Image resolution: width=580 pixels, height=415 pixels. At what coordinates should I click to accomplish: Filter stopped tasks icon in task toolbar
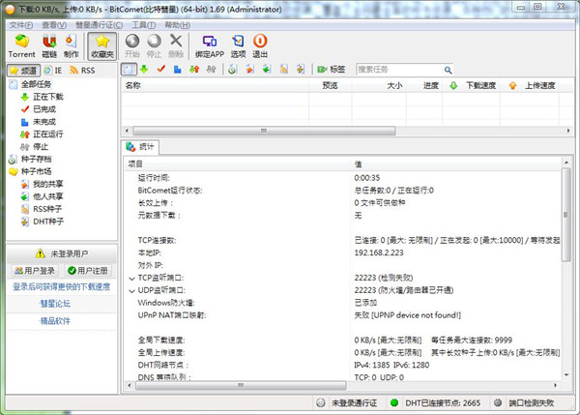pyautogui.click(x=211, y=70)
